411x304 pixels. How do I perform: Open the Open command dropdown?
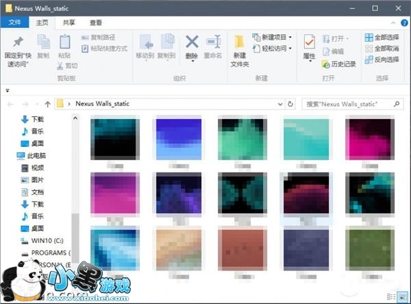tap(347, 39)
